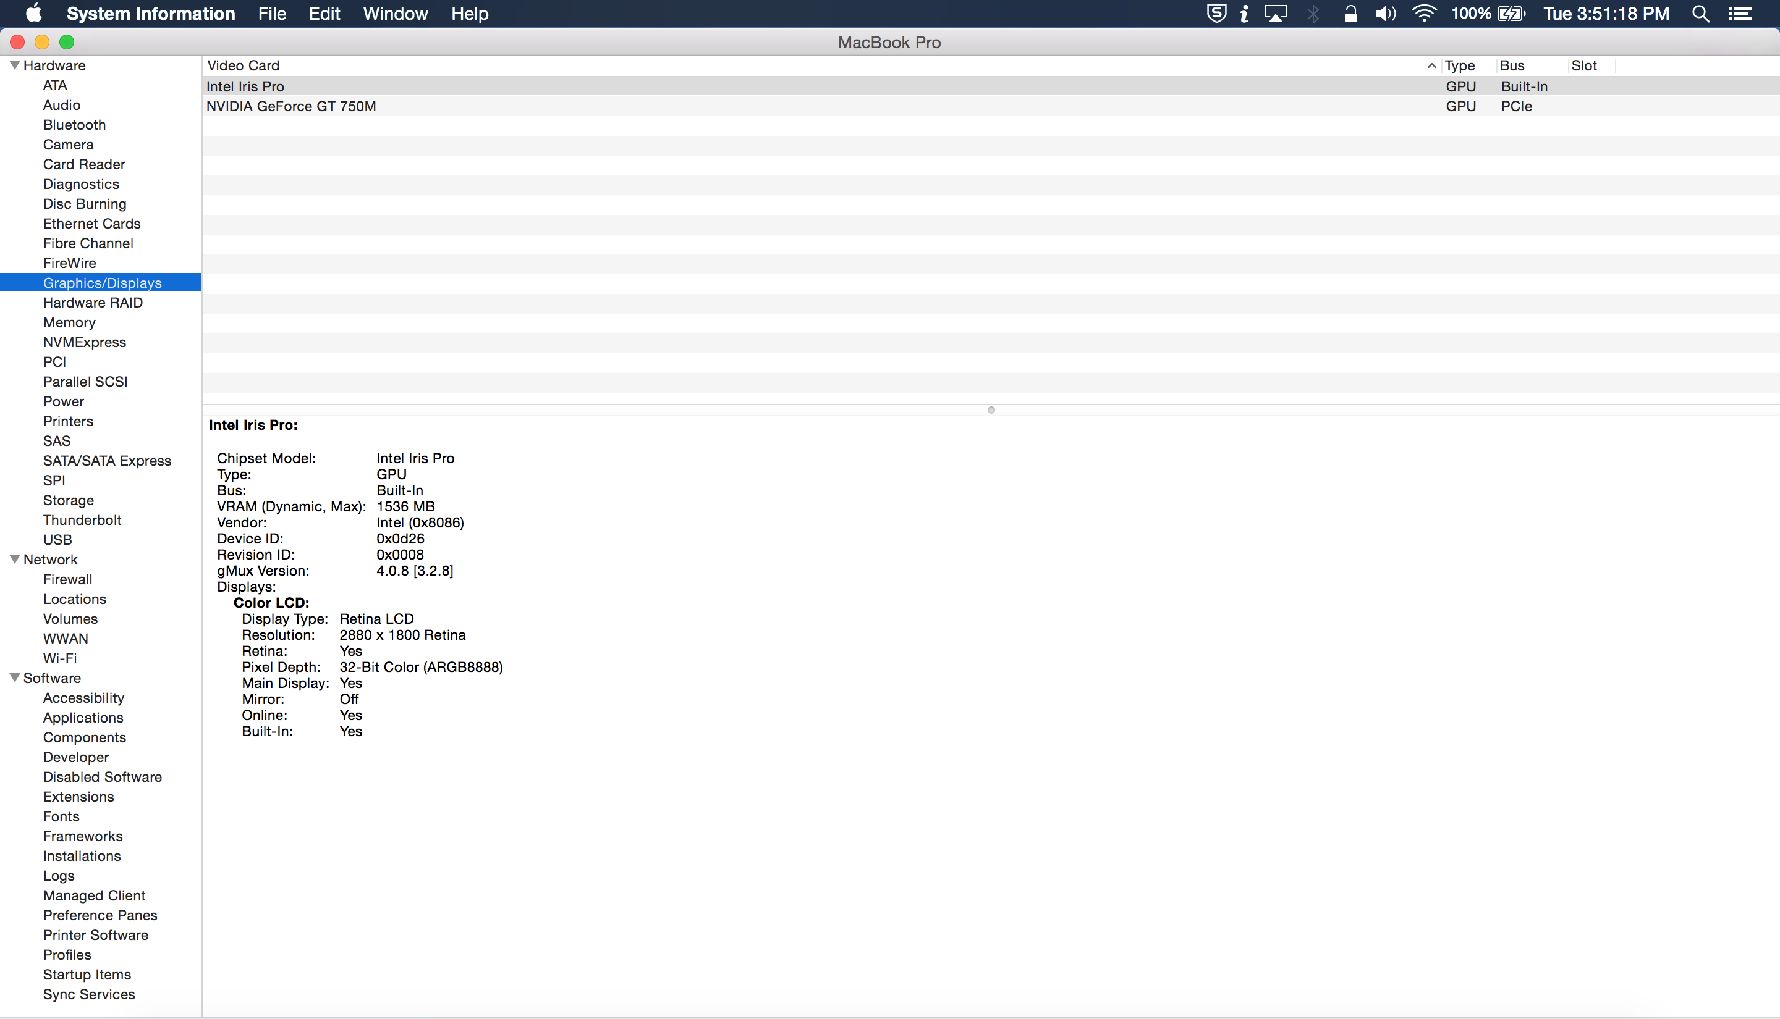The height and width of the screenshot is (1019, 1780).
Task: Select SATA/SATA Express in the sidebar
Action: click(x=107, y=461)
